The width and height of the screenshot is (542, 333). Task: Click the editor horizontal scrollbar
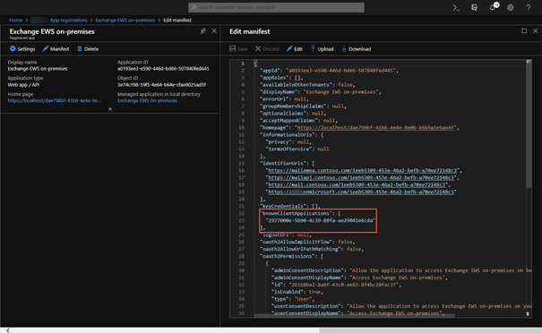coord(354,315)
